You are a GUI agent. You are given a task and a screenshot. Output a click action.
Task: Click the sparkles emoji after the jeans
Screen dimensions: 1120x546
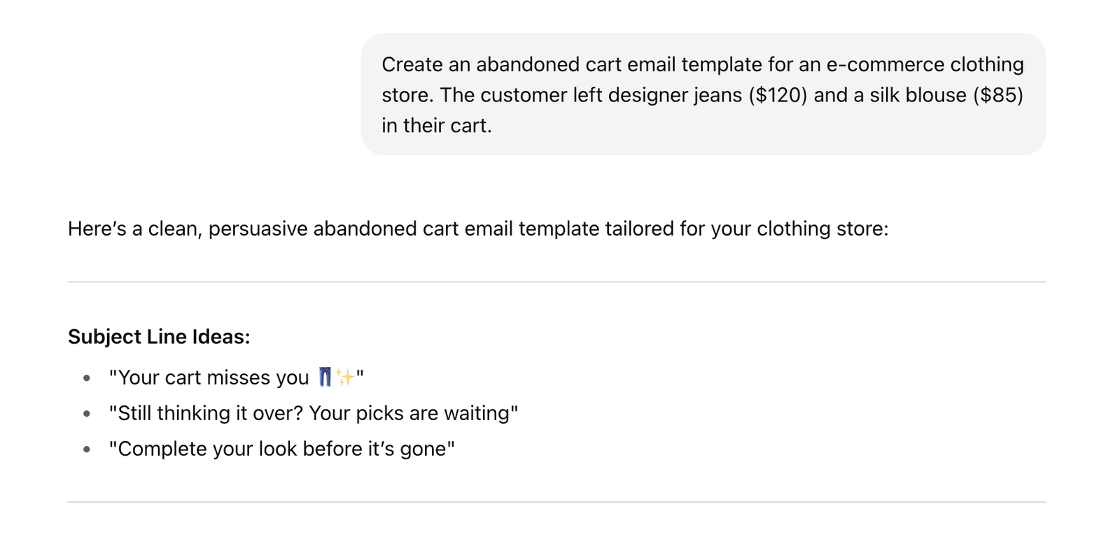pos(345,378)
